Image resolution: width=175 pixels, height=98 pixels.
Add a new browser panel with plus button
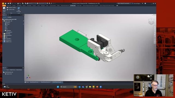[10, 15]
